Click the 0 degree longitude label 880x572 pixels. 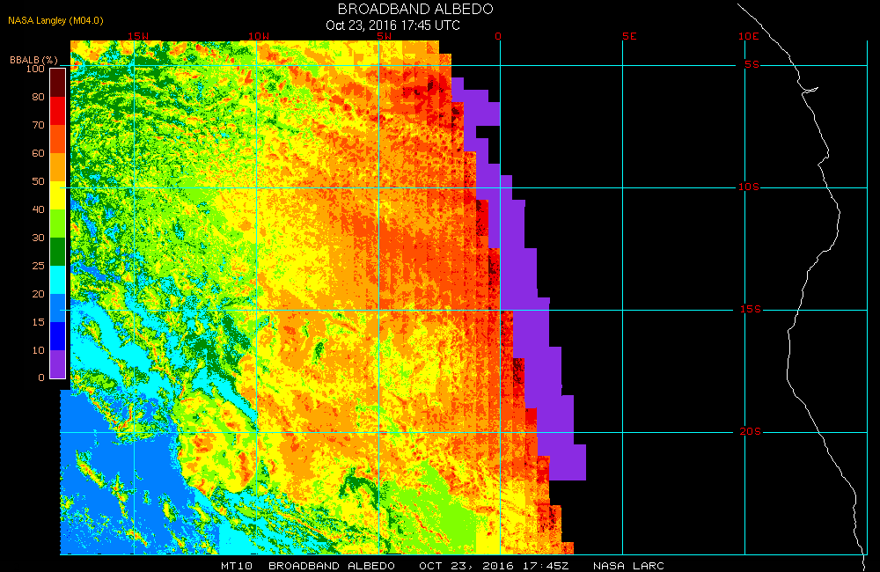(499, 36)
